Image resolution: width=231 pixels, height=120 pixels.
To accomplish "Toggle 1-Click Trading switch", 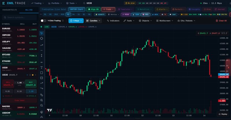I will click(44, 21).
